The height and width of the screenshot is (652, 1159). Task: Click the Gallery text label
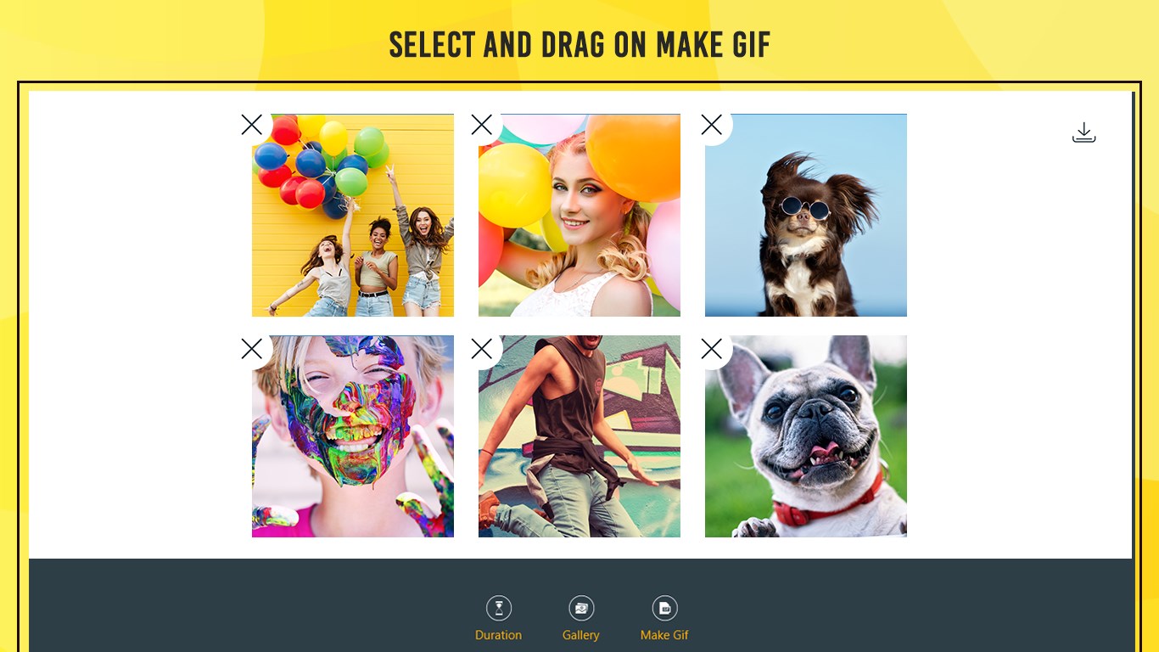pyautogui.click(x=581, y=635)
